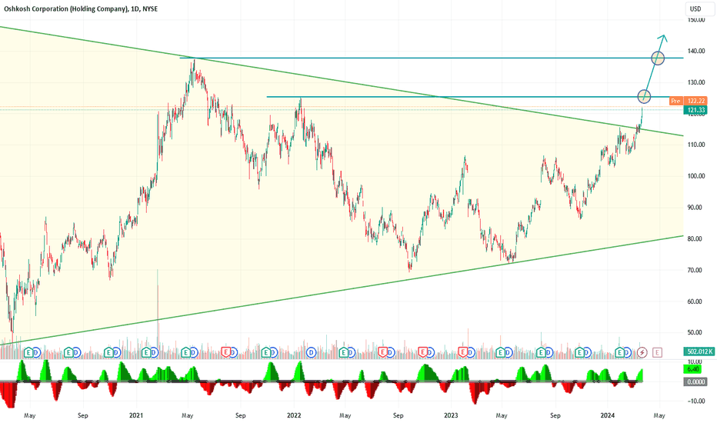Screen dimensions: 717x423
Task: Click the gray 0.0000 indicator label
Action: click(x=695, y=381)
